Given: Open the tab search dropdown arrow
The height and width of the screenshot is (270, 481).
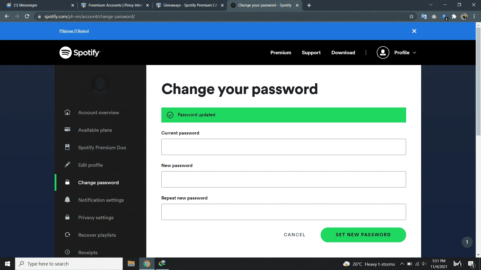Looking at the screenshot, I should (x=431, y=5).
